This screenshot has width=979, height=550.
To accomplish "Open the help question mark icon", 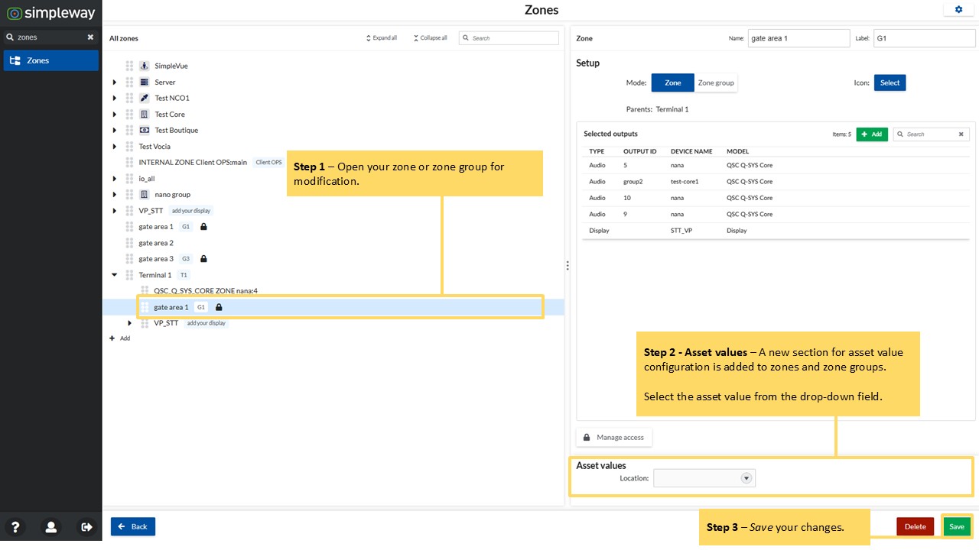I will click(x=15, y=527).
